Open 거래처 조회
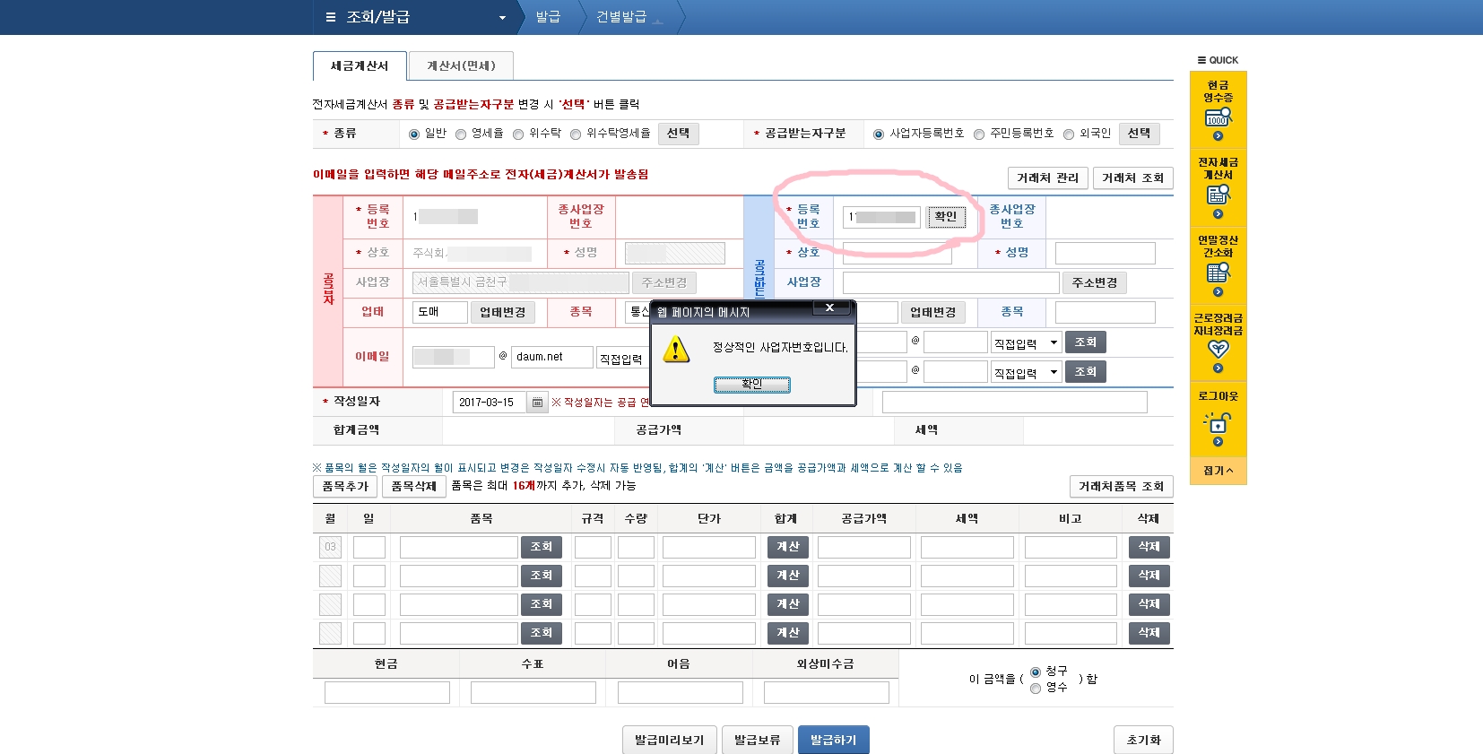Screen dimensions: 1483x754 (x=1132, y=178)
